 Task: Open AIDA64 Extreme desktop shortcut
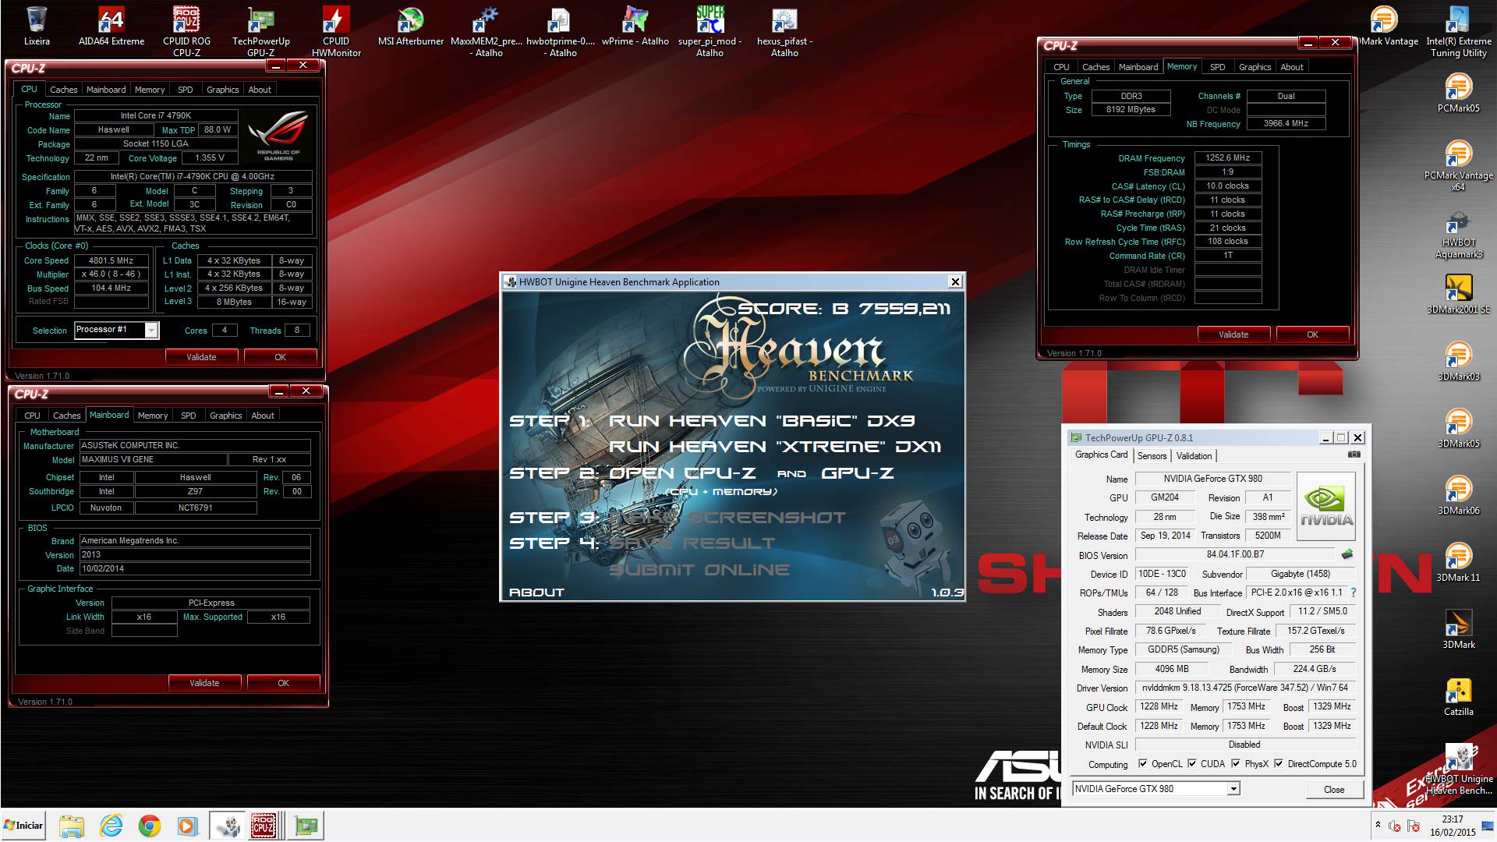pyautogui.click(x=111, y=27)
